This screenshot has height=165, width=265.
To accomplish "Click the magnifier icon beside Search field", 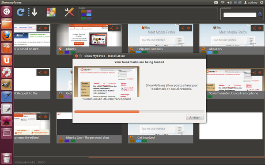I will (260, 15).
